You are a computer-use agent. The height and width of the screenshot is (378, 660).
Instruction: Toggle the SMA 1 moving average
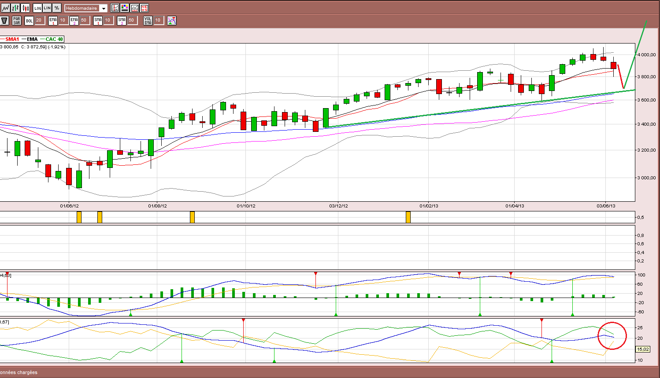[98, 20]
